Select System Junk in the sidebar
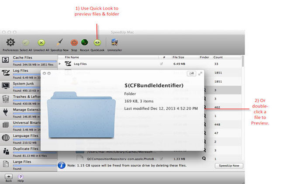Image resolution: width=282 pixels, height=184 pixels. [20, 87]
